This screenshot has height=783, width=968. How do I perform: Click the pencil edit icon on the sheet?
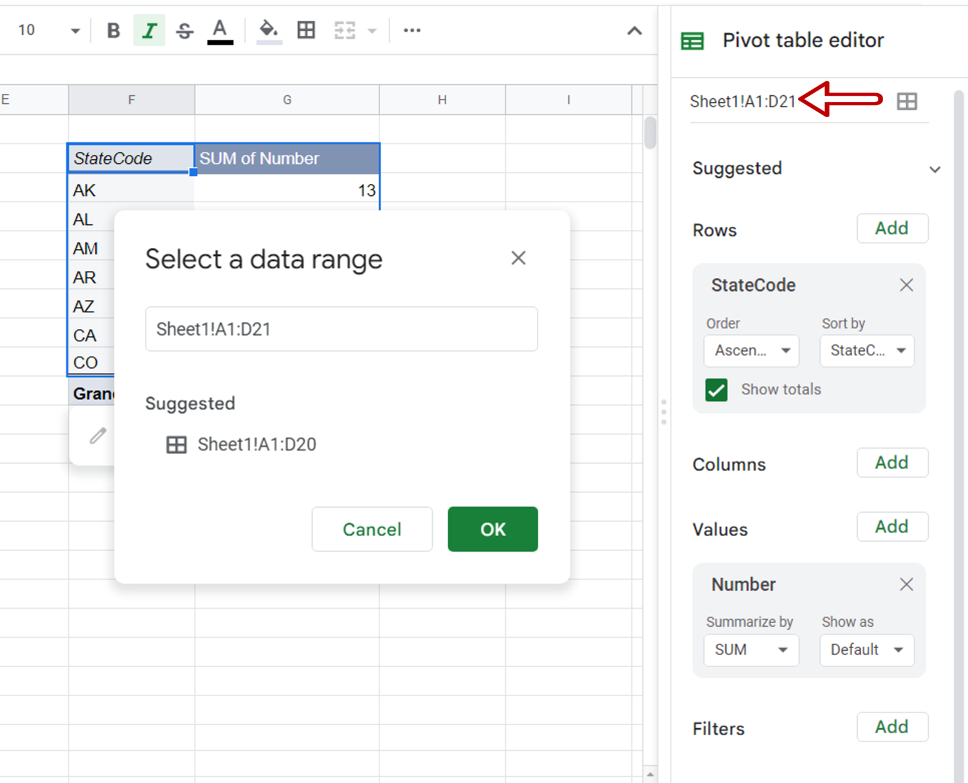(96, 435)
